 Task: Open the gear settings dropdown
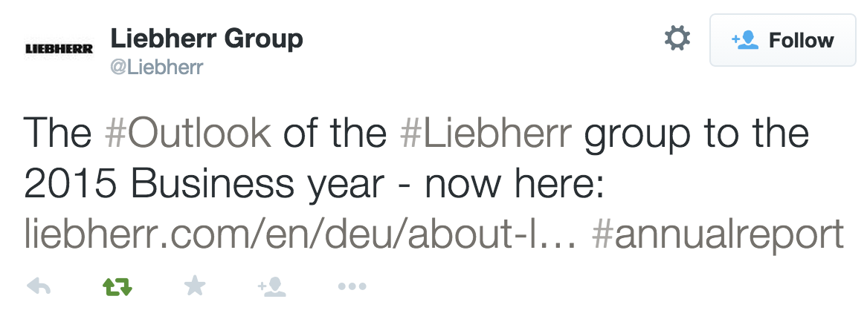pyautogui.click(x=677, y=39)
